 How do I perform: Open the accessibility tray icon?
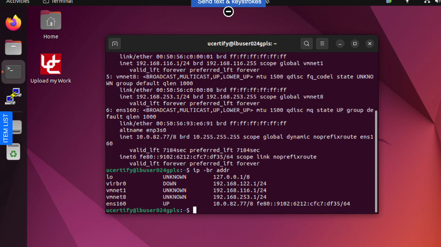tap(407, 2)
